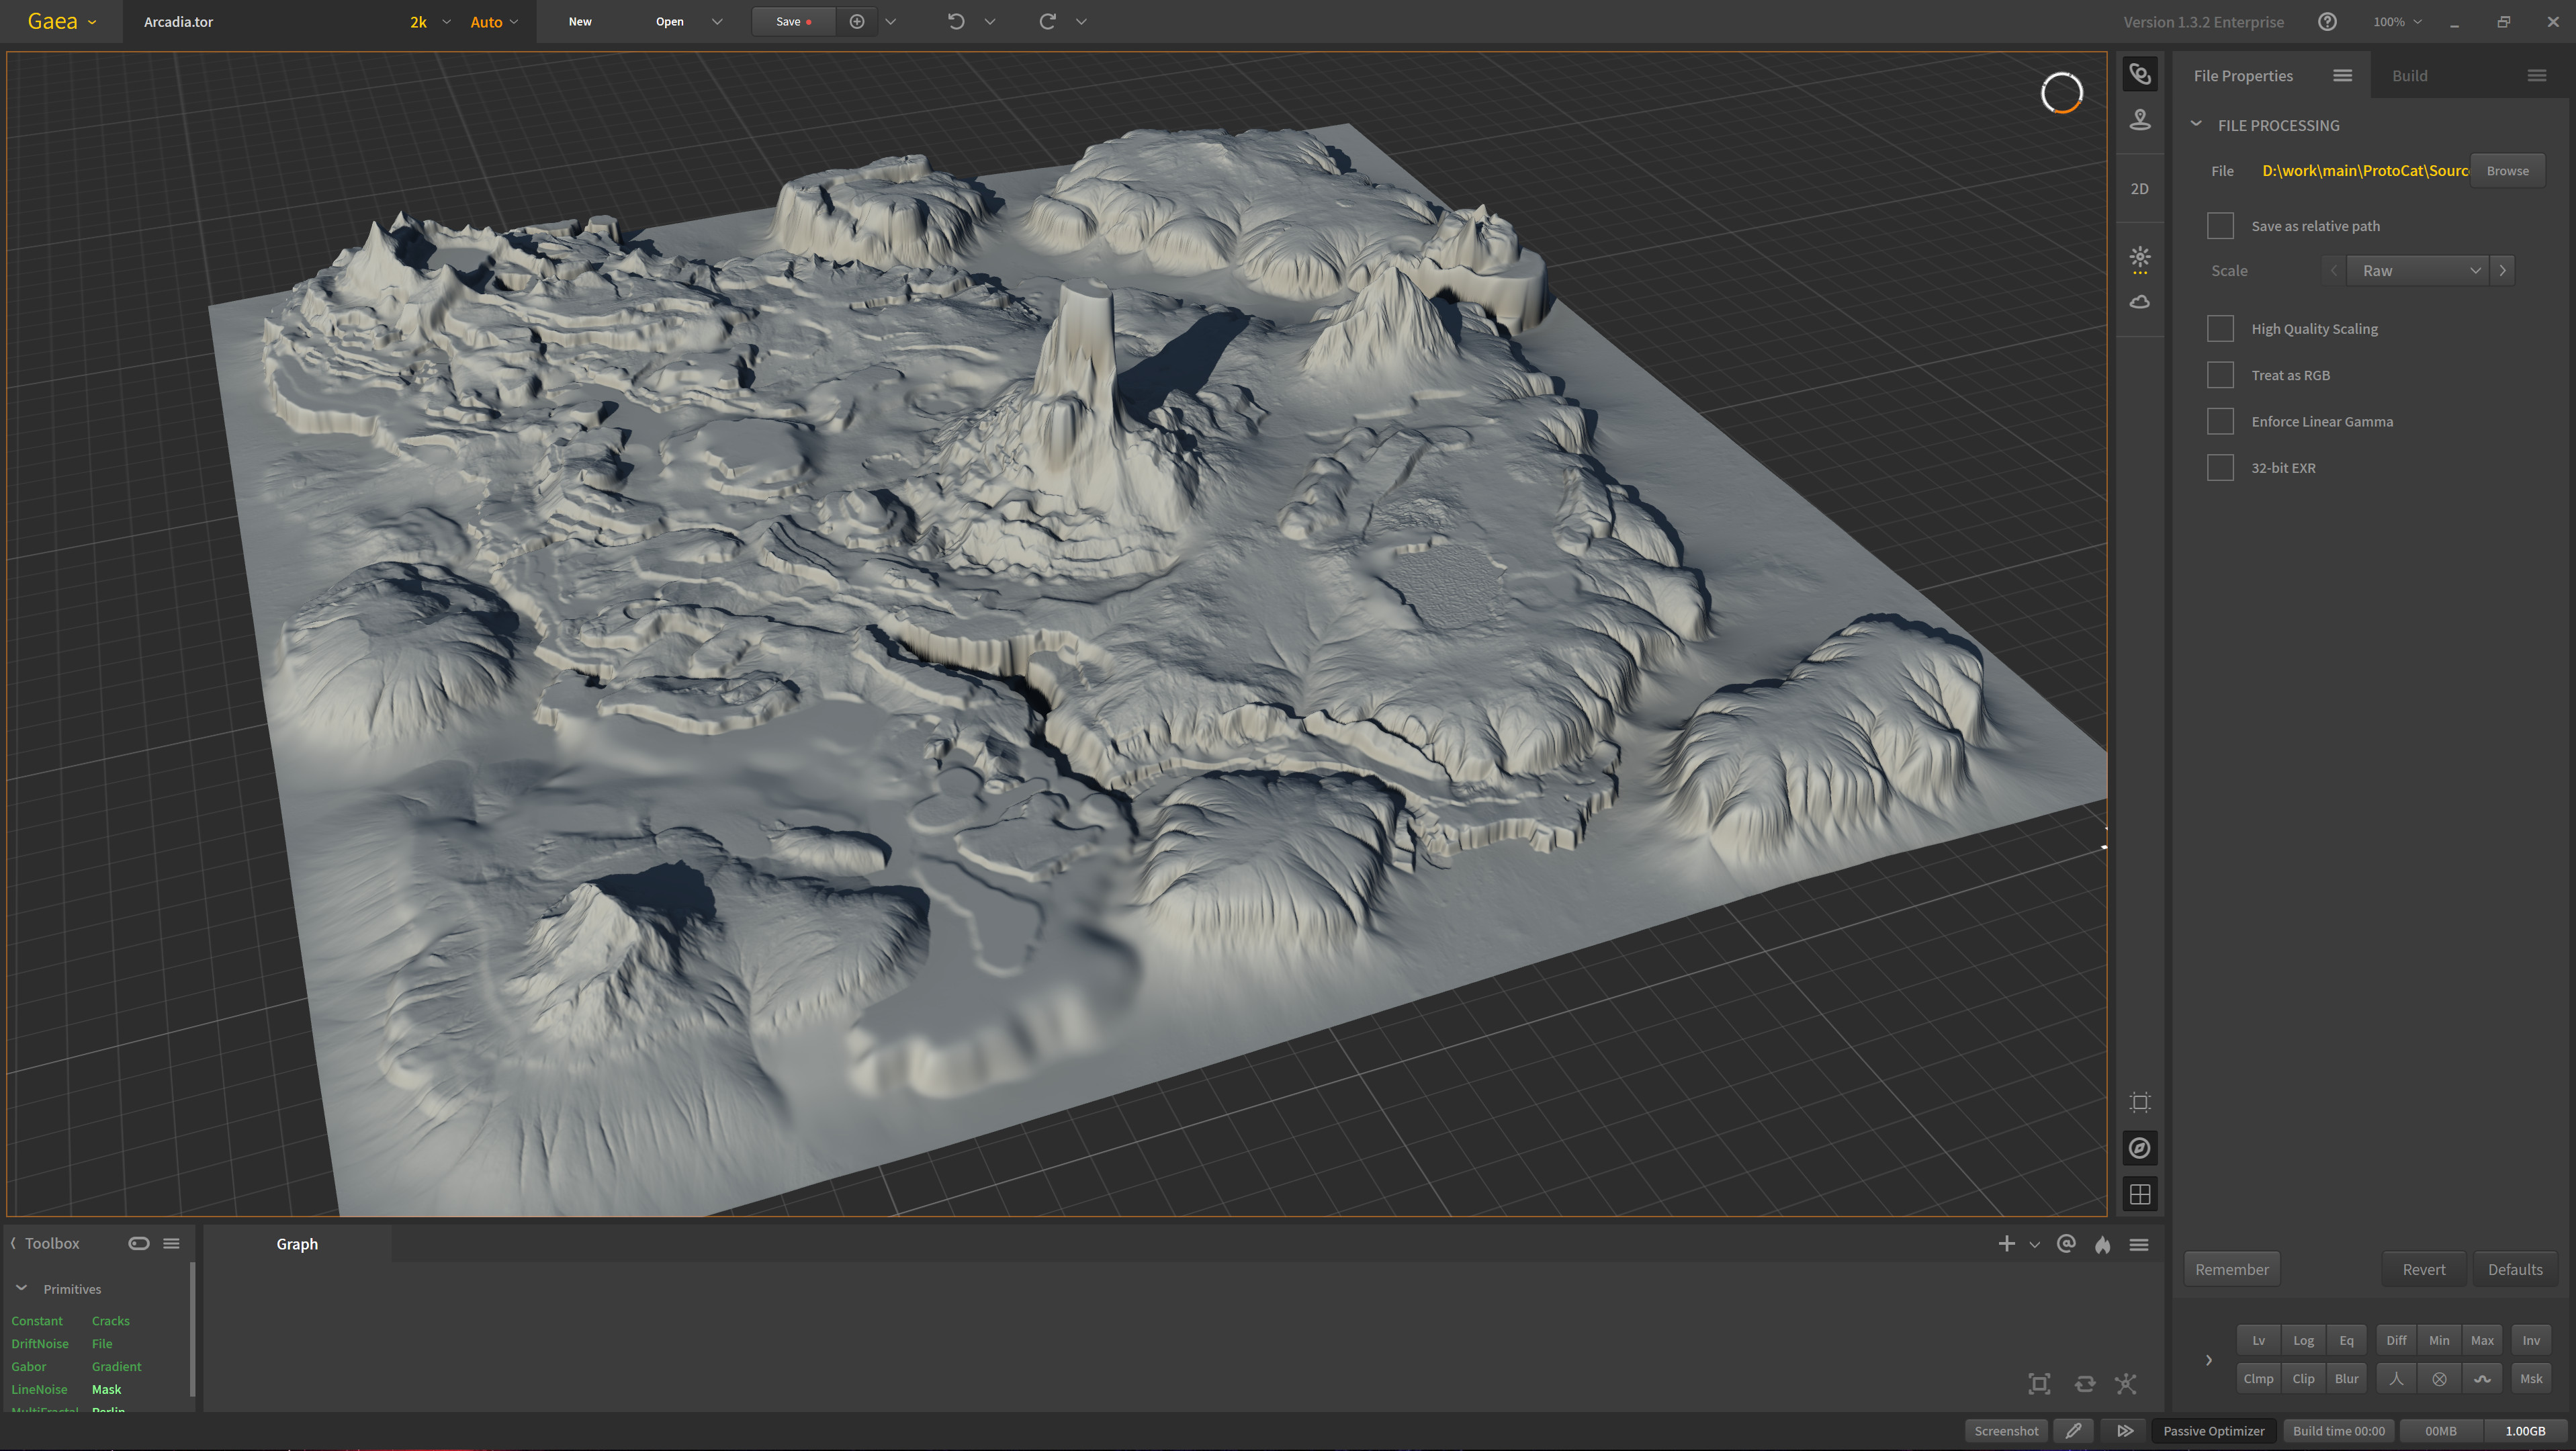Toggle the Treat as RGB checkbox

point(2220,375)
